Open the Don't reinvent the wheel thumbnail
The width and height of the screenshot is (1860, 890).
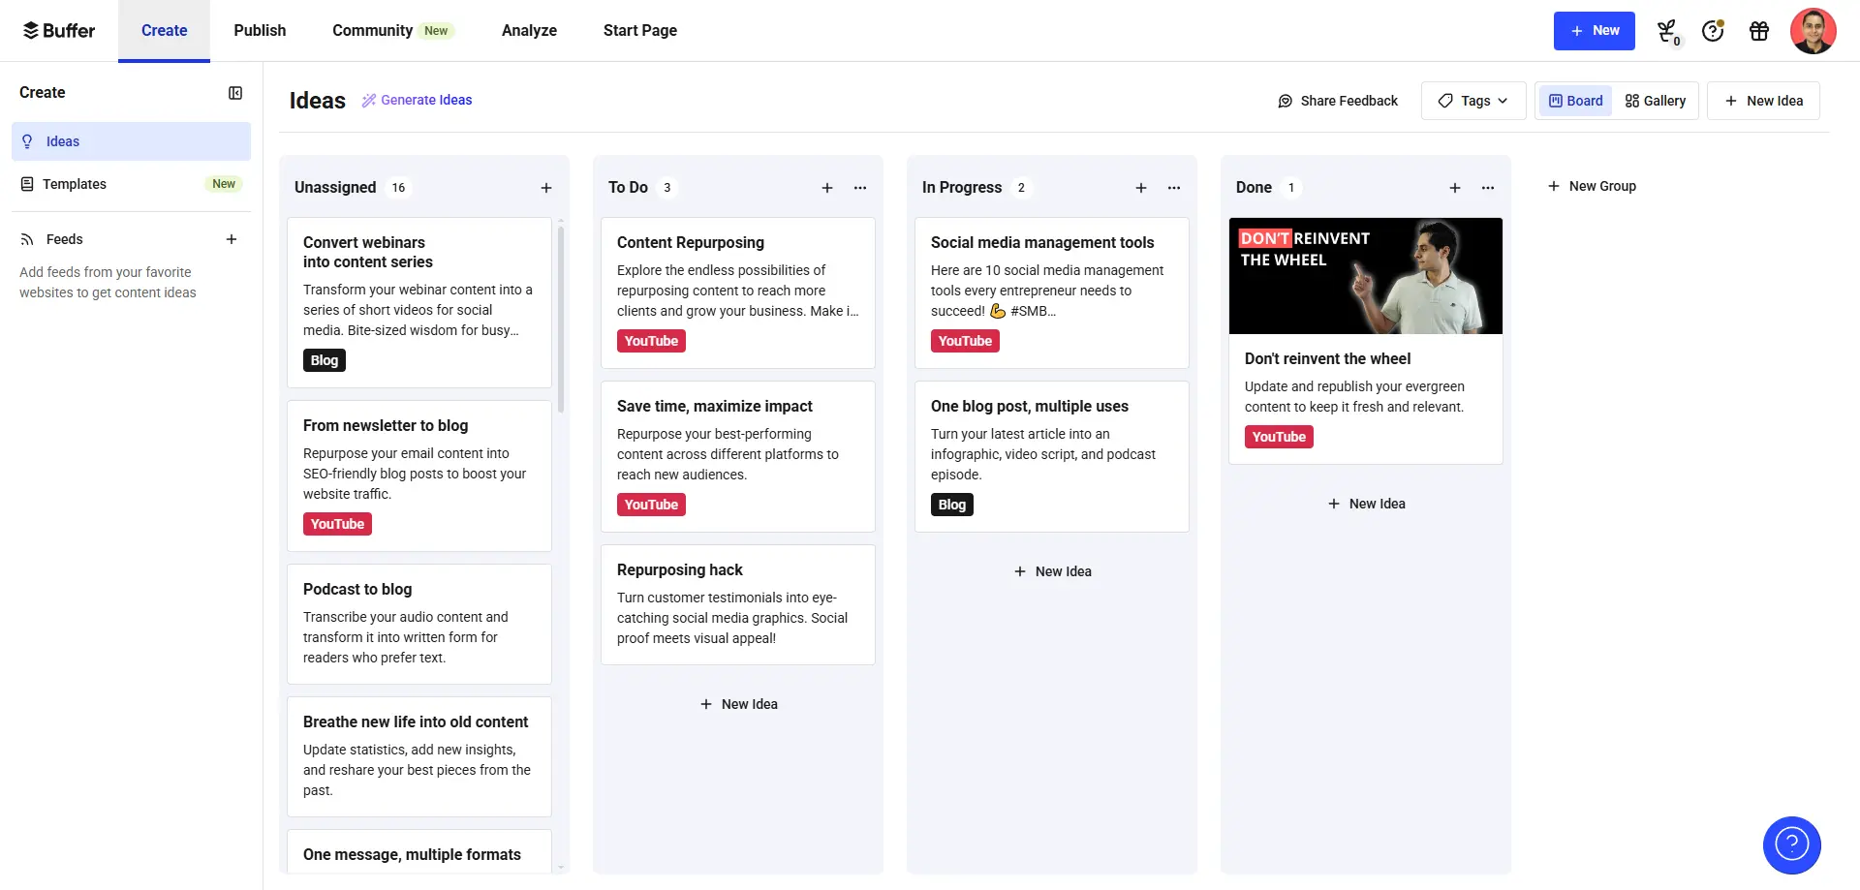[x=1366, y=276]
